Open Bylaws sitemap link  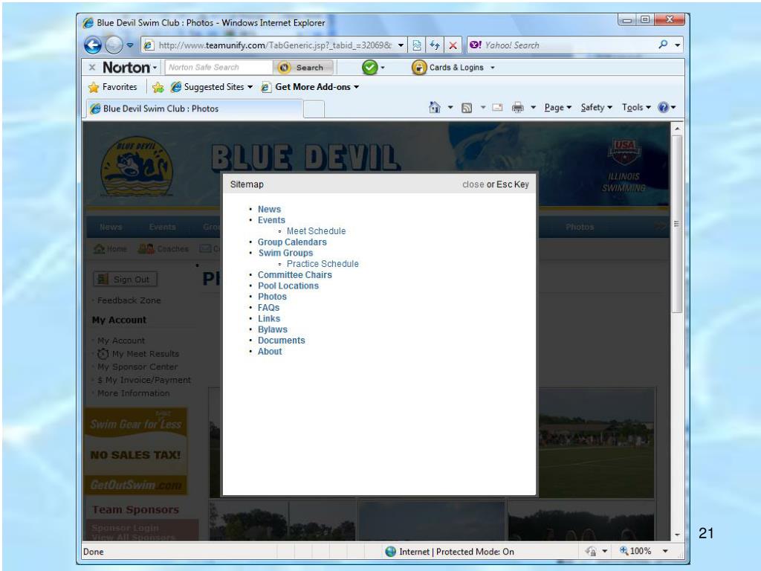coord(272,329)
